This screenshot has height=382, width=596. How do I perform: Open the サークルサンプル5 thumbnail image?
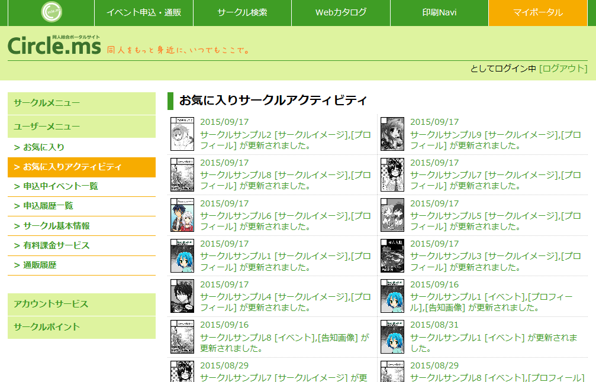(x=392, y=215)
